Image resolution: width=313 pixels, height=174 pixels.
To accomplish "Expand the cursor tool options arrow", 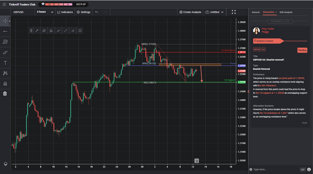I will click(10, 21).
